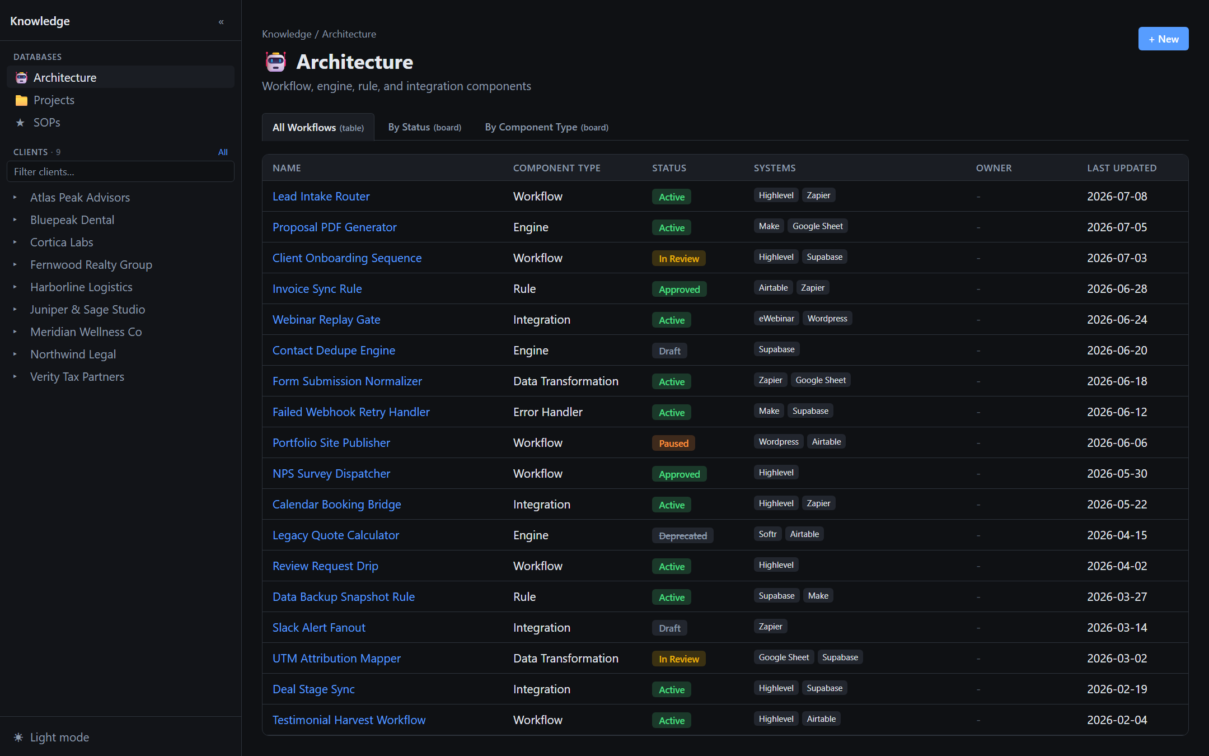Click the Deprecated status badge
This screenshot has height=756, width=1209.
[682, 536]
